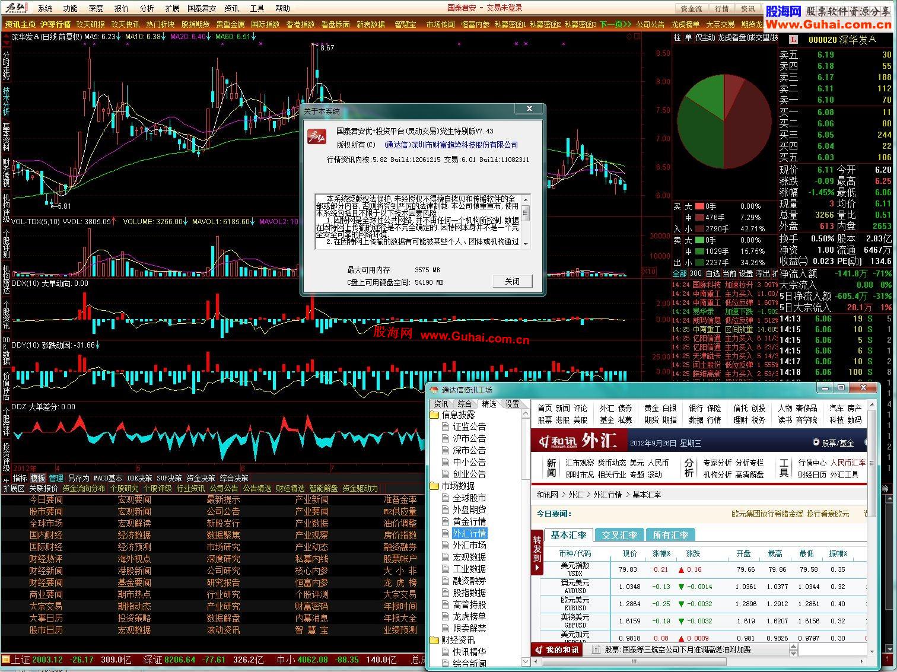Click the red logo icon in About dialog
The width and height of the screenshot is (897, 672).
316,136
